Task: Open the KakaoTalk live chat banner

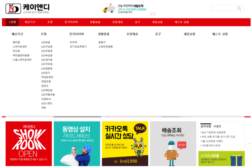Action: tap(125, 144)
